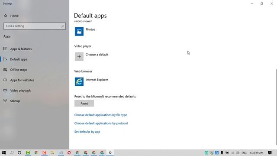Open Apps & features page
Viewport: 277px width, 156px height.
(x=21, y=49)
